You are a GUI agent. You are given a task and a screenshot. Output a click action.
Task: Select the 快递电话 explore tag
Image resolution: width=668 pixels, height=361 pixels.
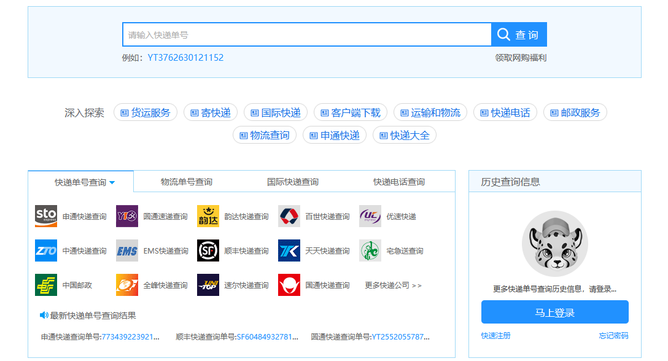(x=505, y=112)
